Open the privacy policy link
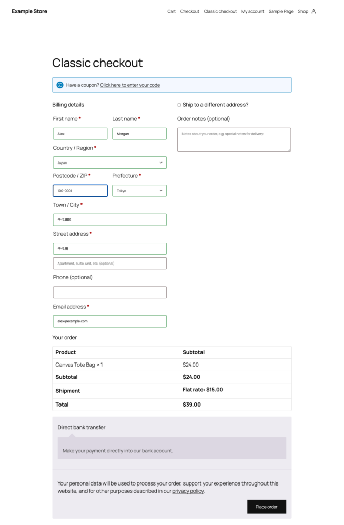 188,491
